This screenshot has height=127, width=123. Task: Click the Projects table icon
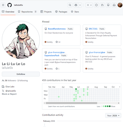(x=42, y=11)
